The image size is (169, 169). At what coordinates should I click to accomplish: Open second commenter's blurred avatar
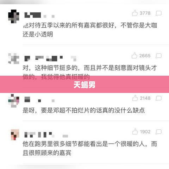tap(14, 58)
